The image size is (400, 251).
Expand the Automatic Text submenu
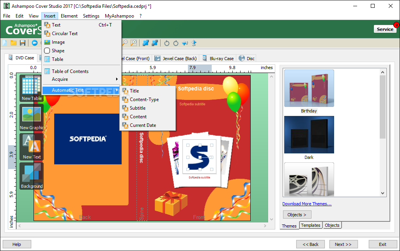tap(81, 90)
